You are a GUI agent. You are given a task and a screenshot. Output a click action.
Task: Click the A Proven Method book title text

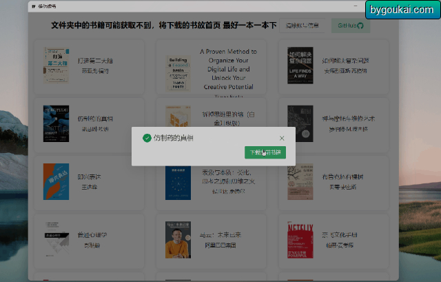(x=228, y=69)
